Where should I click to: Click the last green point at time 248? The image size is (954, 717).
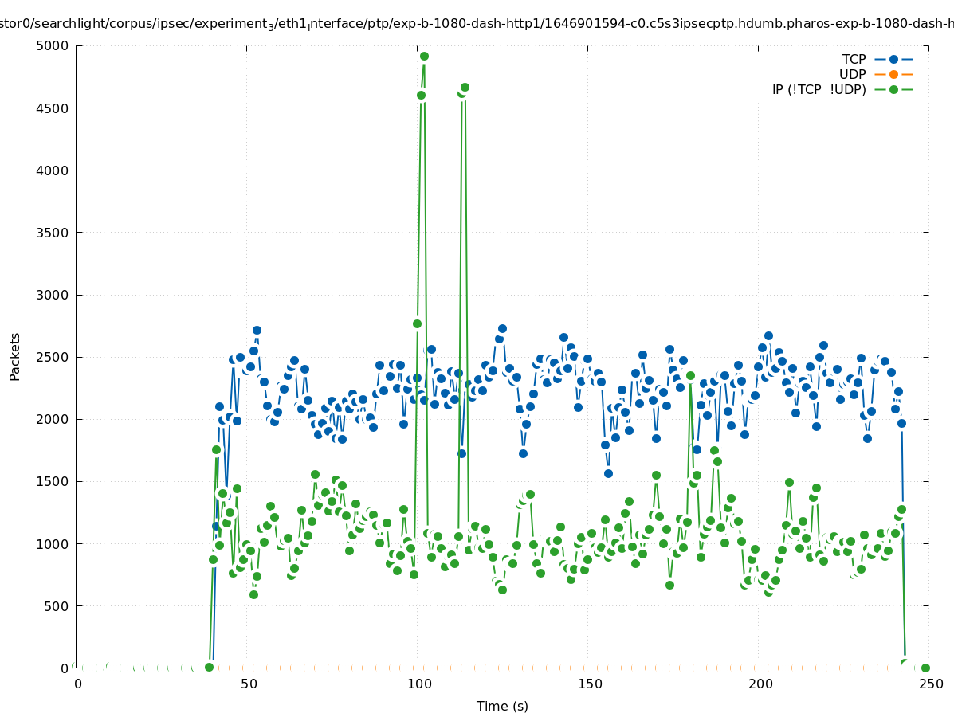click(x=925, y=668)
